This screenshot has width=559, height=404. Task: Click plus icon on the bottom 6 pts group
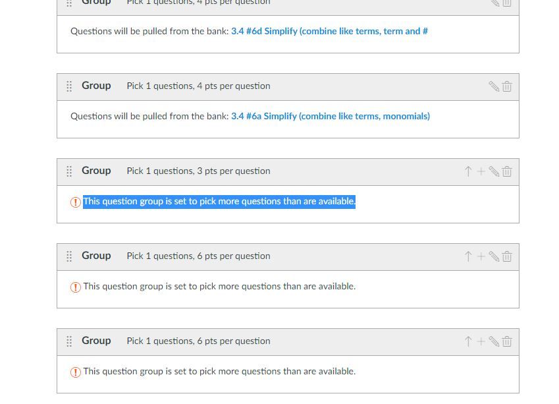click(481, 341)
